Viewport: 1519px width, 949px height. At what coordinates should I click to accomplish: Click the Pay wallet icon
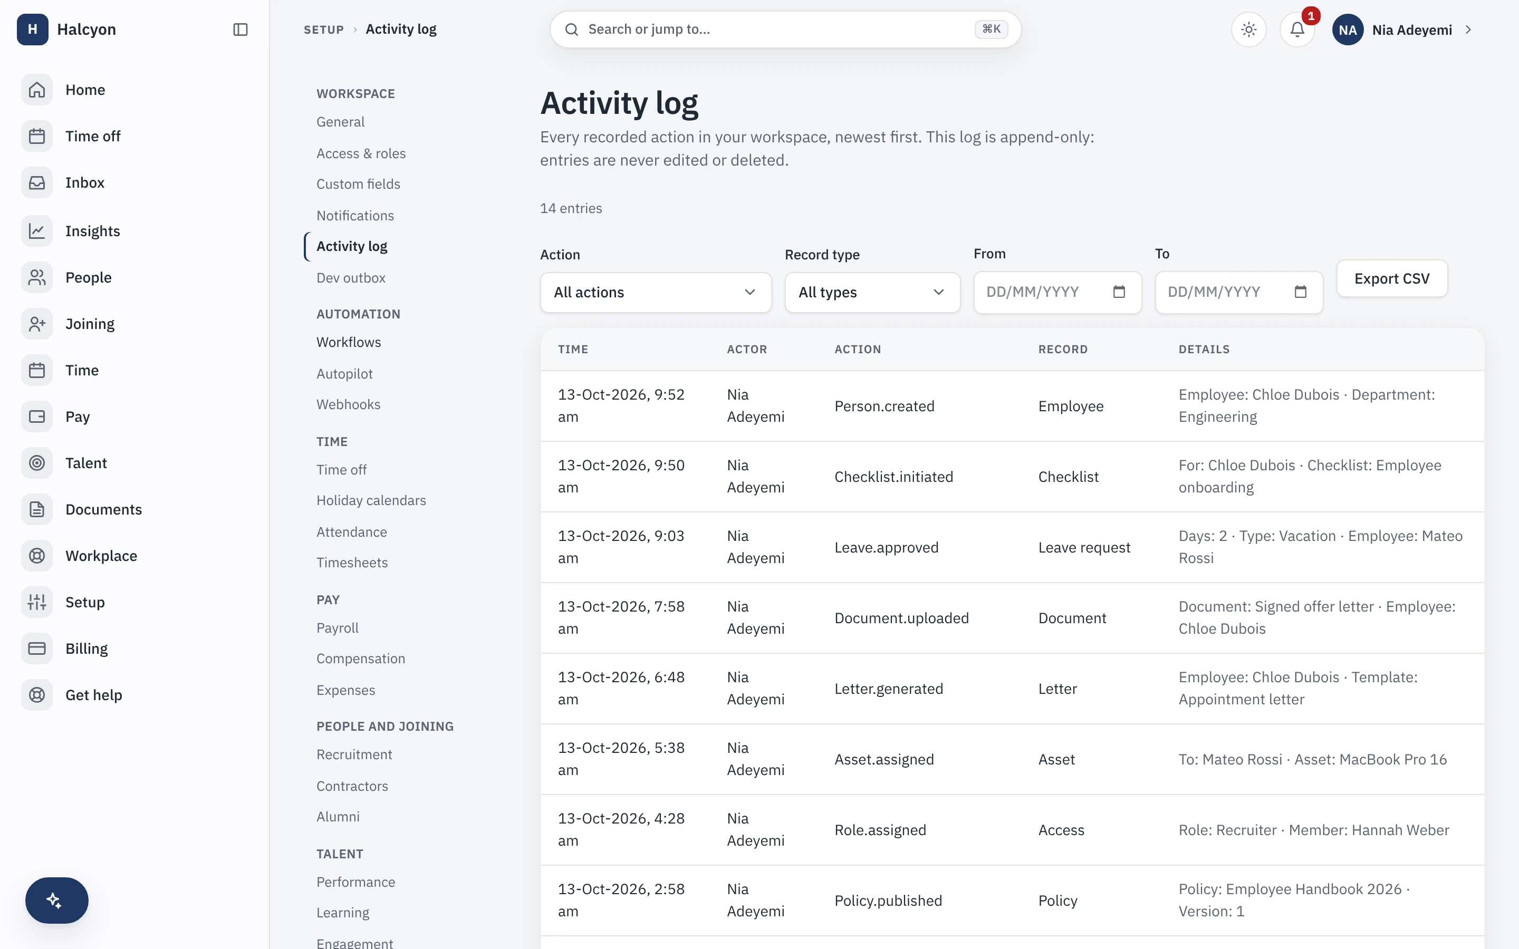37,417
